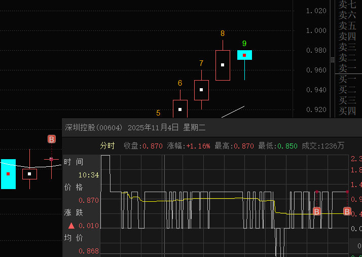Click the 卖二 row in the order book

click(x=348, y=58)
